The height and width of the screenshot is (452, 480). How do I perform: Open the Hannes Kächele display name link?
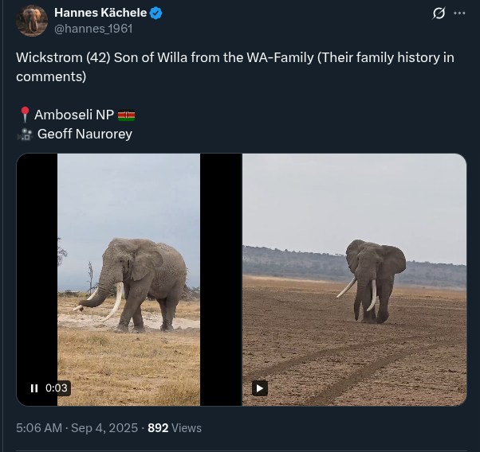click(x=100, y=13)
